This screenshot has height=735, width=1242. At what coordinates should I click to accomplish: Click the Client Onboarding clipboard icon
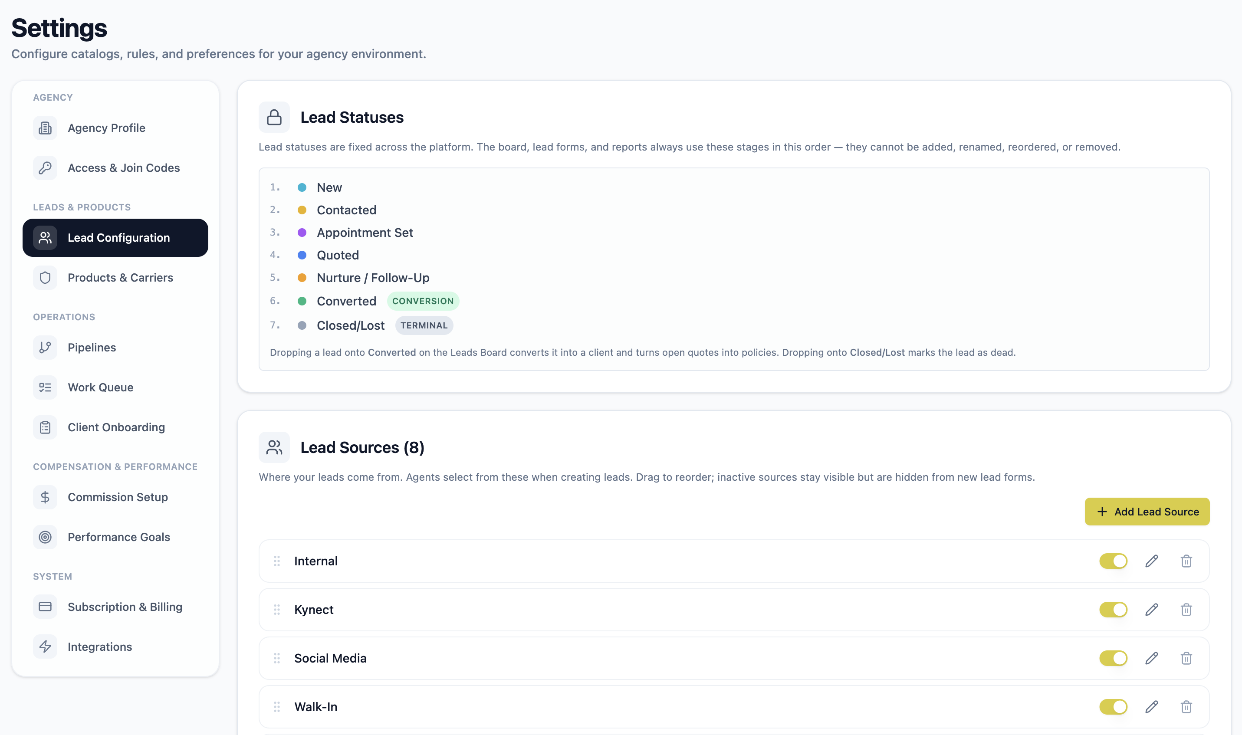pyautogui.click(x=45, y=427)
